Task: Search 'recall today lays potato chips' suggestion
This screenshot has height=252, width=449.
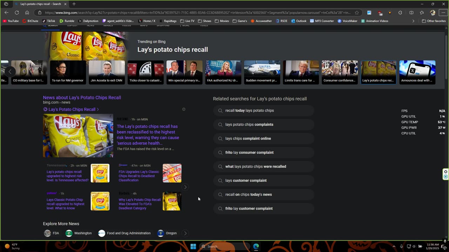Action: (263, 111)
